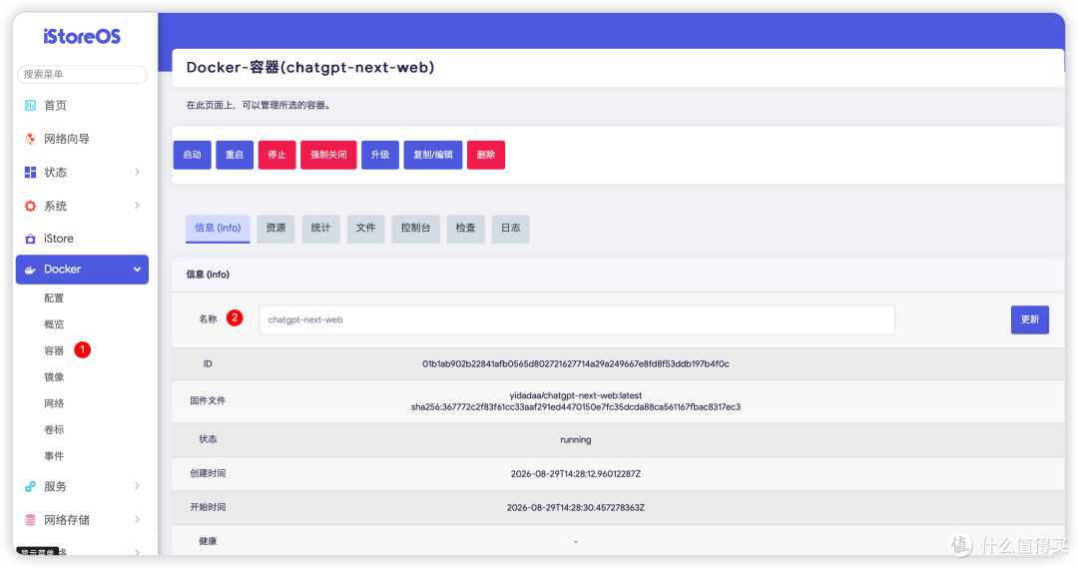Viewport: 1078px width, 568px height.
Task: Open Docker 概览 submenu item
Action: click(x=54, y=323)
